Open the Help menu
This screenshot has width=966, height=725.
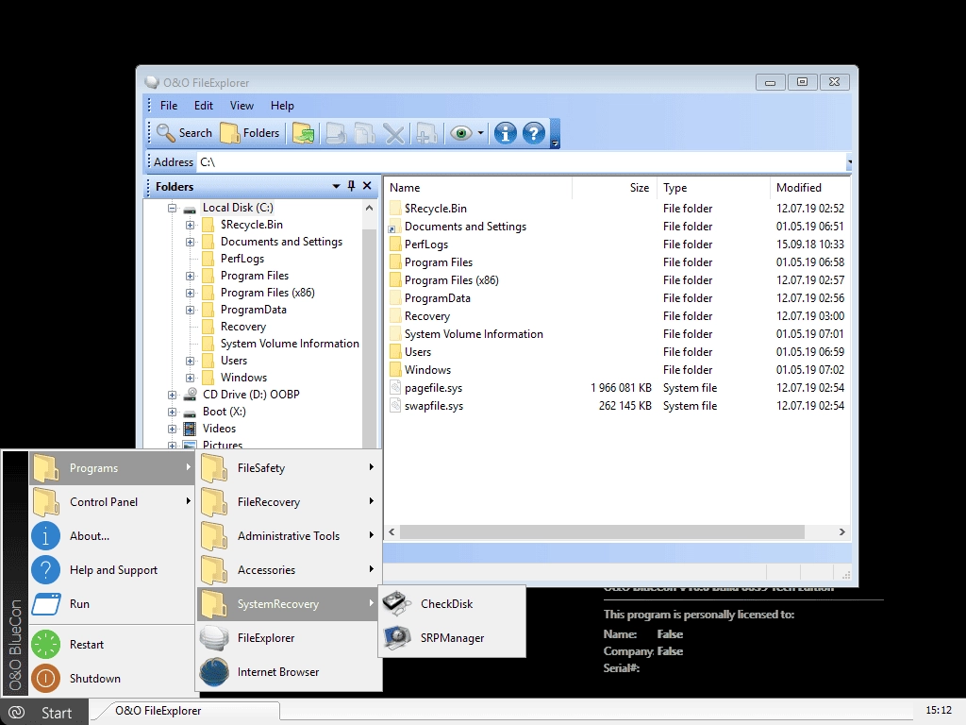tap(282, 106)
